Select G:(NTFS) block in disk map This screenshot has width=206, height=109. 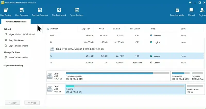point(125,89)
